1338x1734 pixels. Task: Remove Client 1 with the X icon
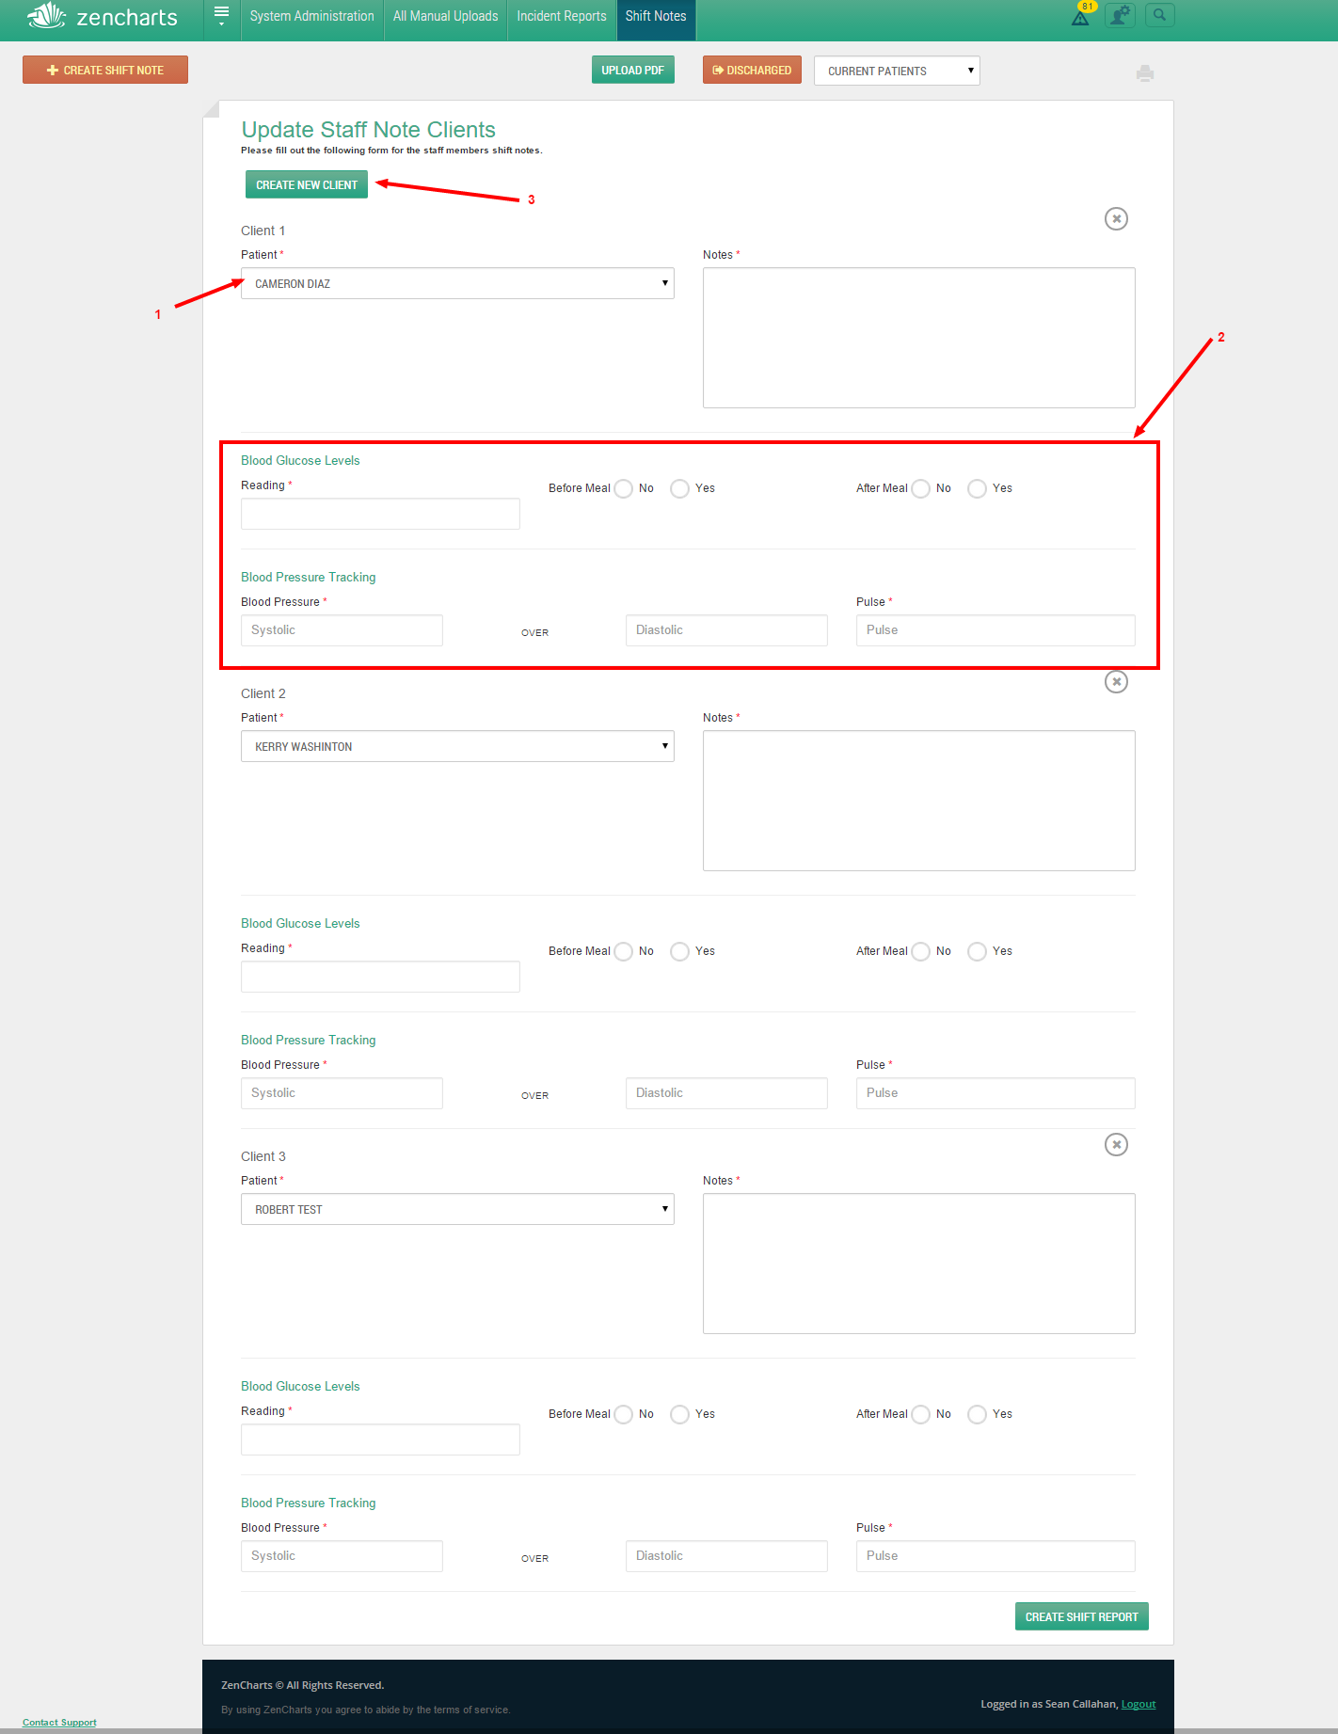point(1116,218)
